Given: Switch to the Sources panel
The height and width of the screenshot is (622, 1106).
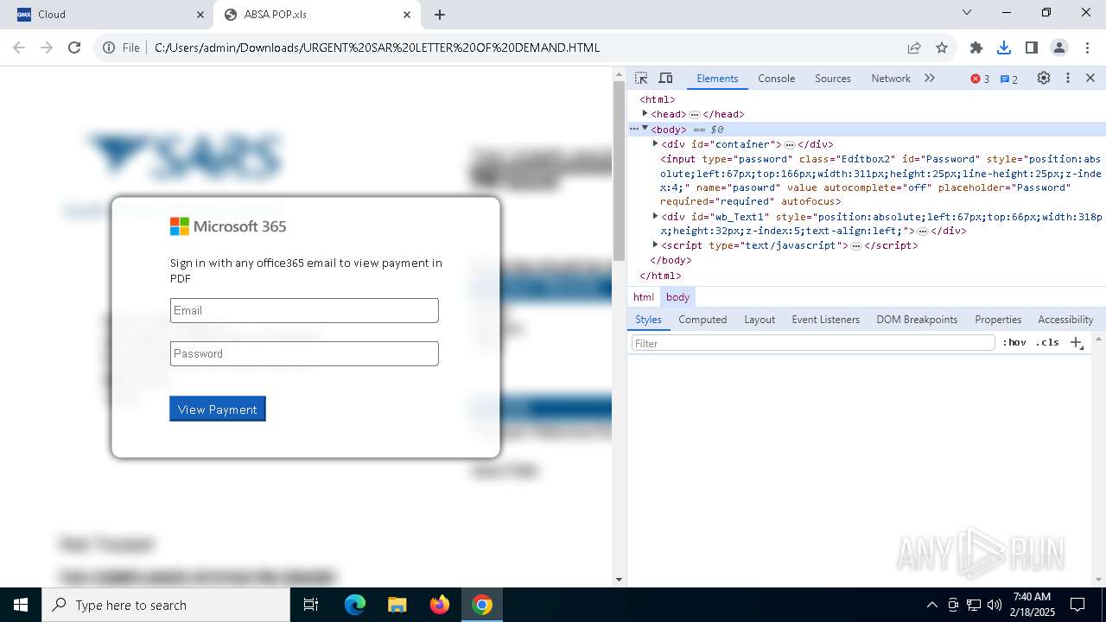Looking at the screenshot, I should 833,79.
